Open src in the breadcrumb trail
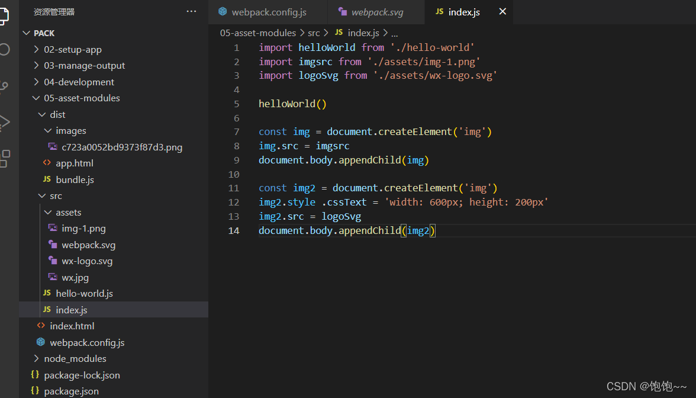 coord(314,33)
